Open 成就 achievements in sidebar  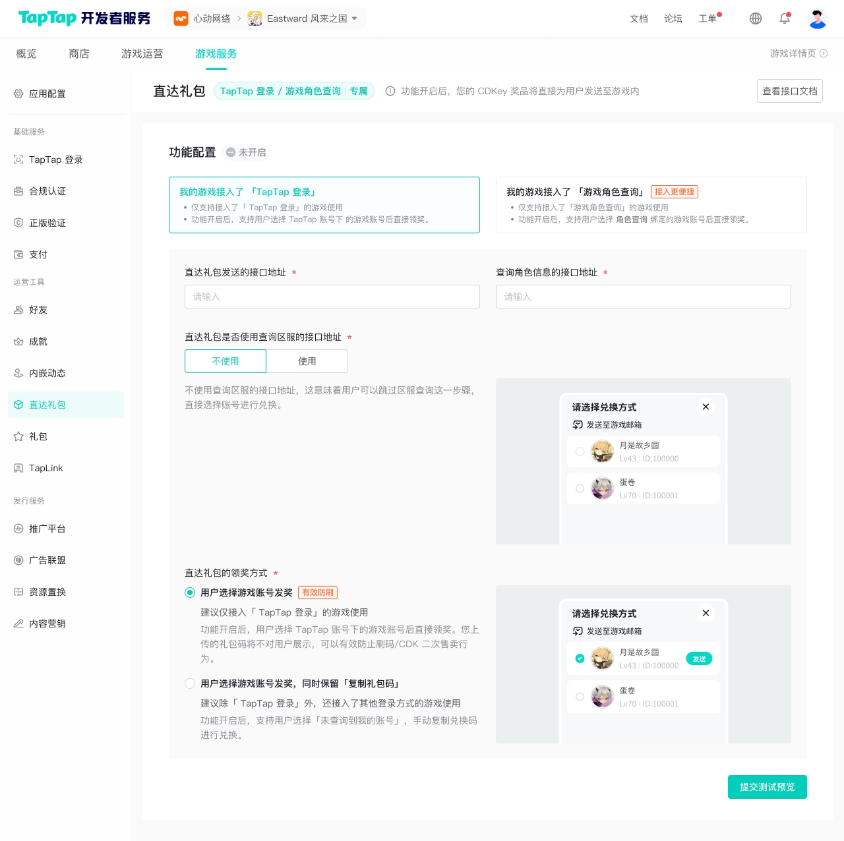38,341
